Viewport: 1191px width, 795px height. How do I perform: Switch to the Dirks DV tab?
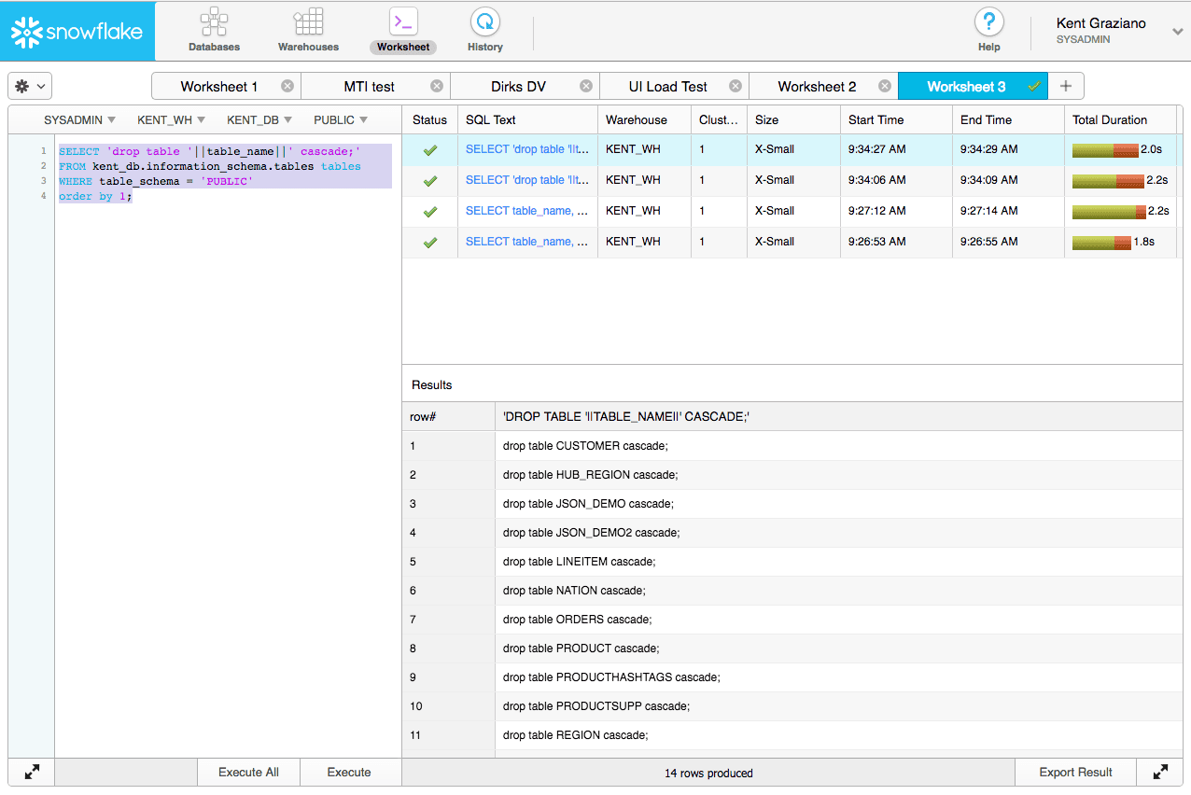(518, 87)
